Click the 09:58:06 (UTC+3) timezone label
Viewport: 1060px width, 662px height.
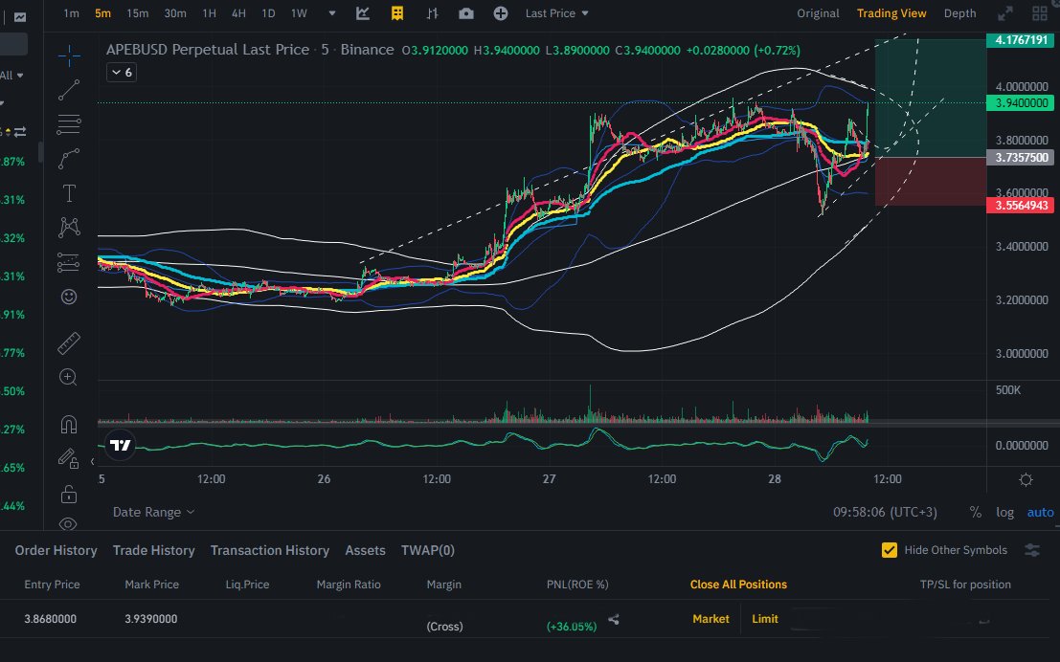click(x=885, y=512)
